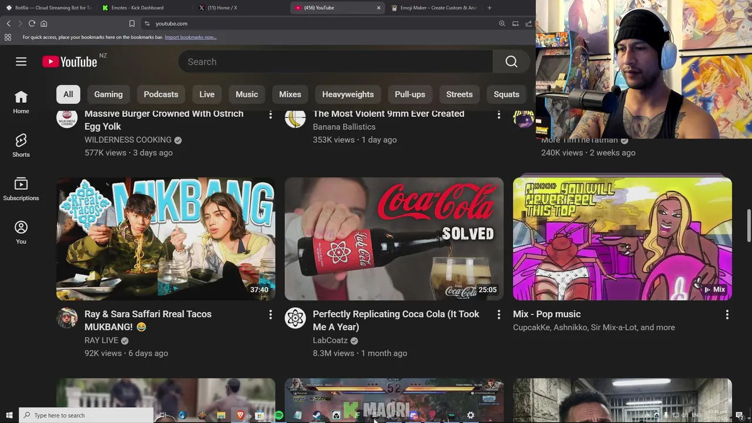Open Mix - Pop music title

[546, 314]
